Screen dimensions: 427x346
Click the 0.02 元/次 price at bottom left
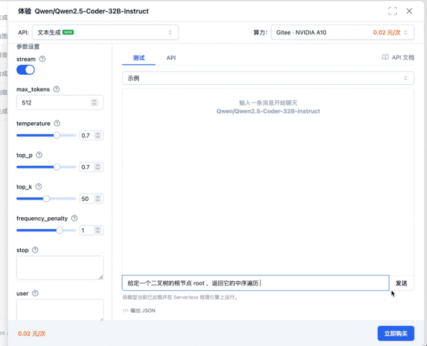click(x=31, y=334)
